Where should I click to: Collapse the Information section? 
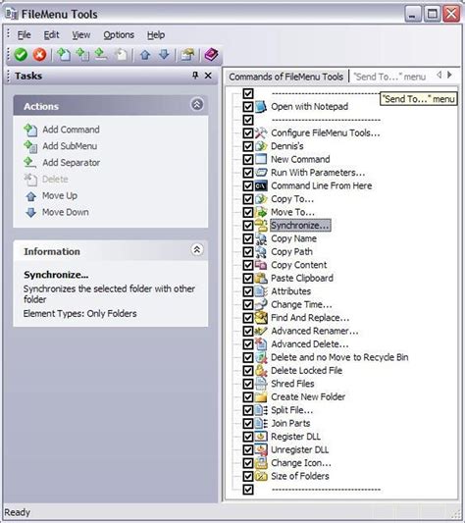point(197,249)
